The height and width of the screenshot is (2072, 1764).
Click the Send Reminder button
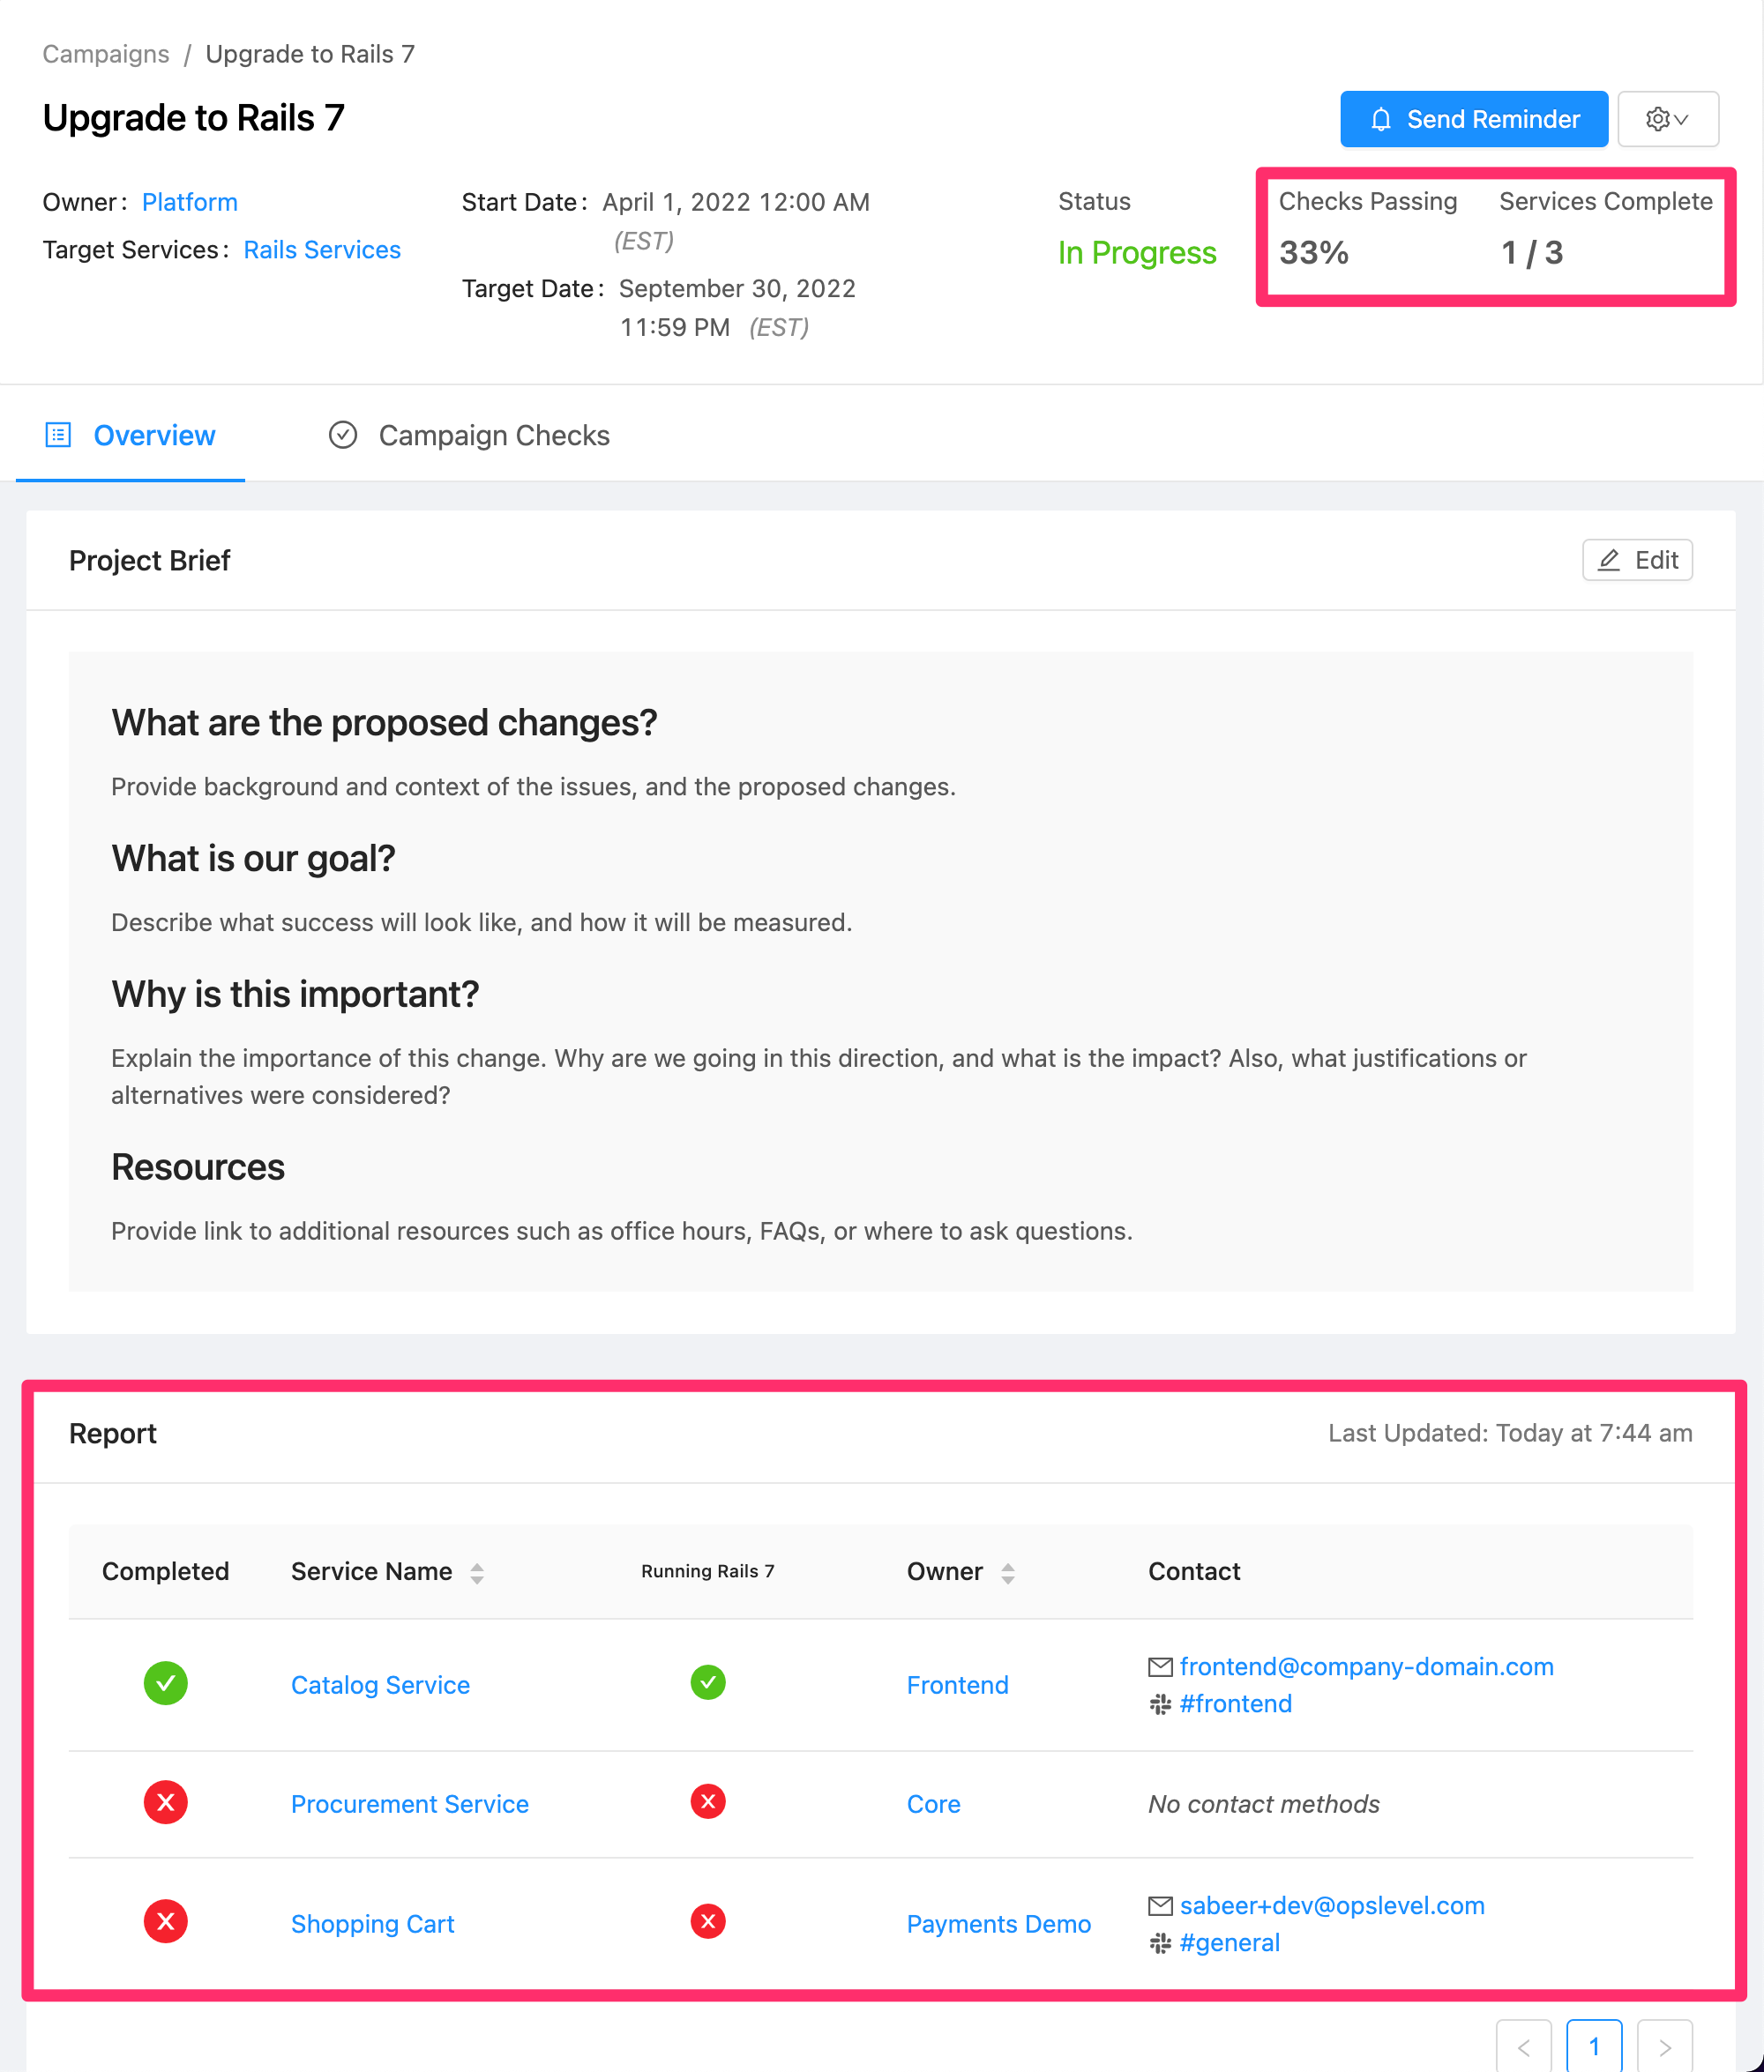pos(1473,119)
